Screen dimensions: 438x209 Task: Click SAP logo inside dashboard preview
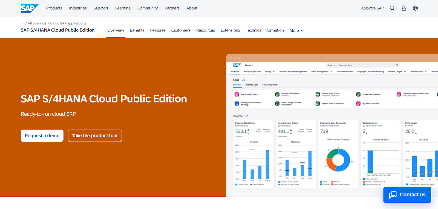(237, 65)
